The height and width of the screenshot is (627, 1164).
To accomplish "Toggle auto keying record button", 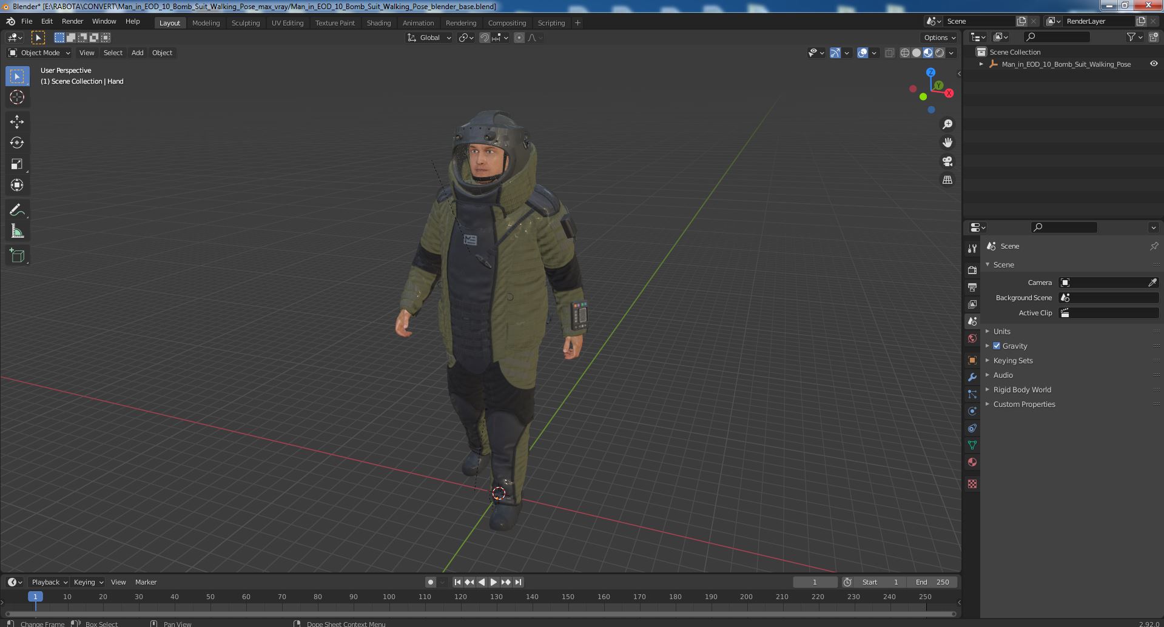I will pyautogui.click(x=430, y=582).
